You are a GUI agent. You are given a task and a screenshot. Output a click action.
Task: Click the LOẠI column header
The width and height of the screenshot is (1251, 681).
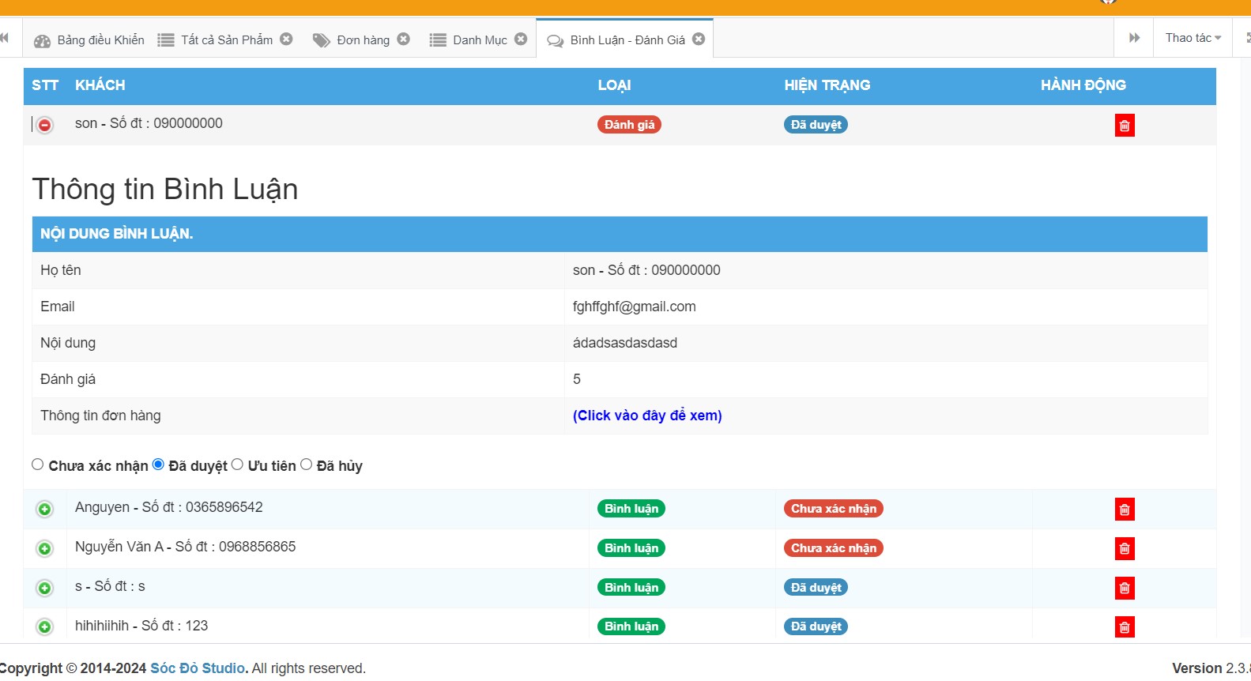(614, 85)
